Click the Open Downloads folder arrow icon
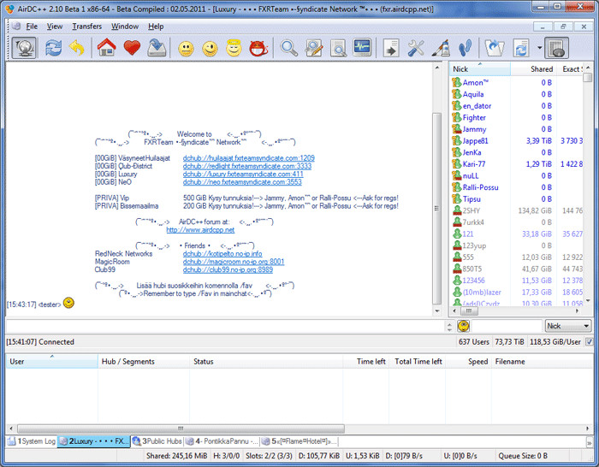 point(495,48)
